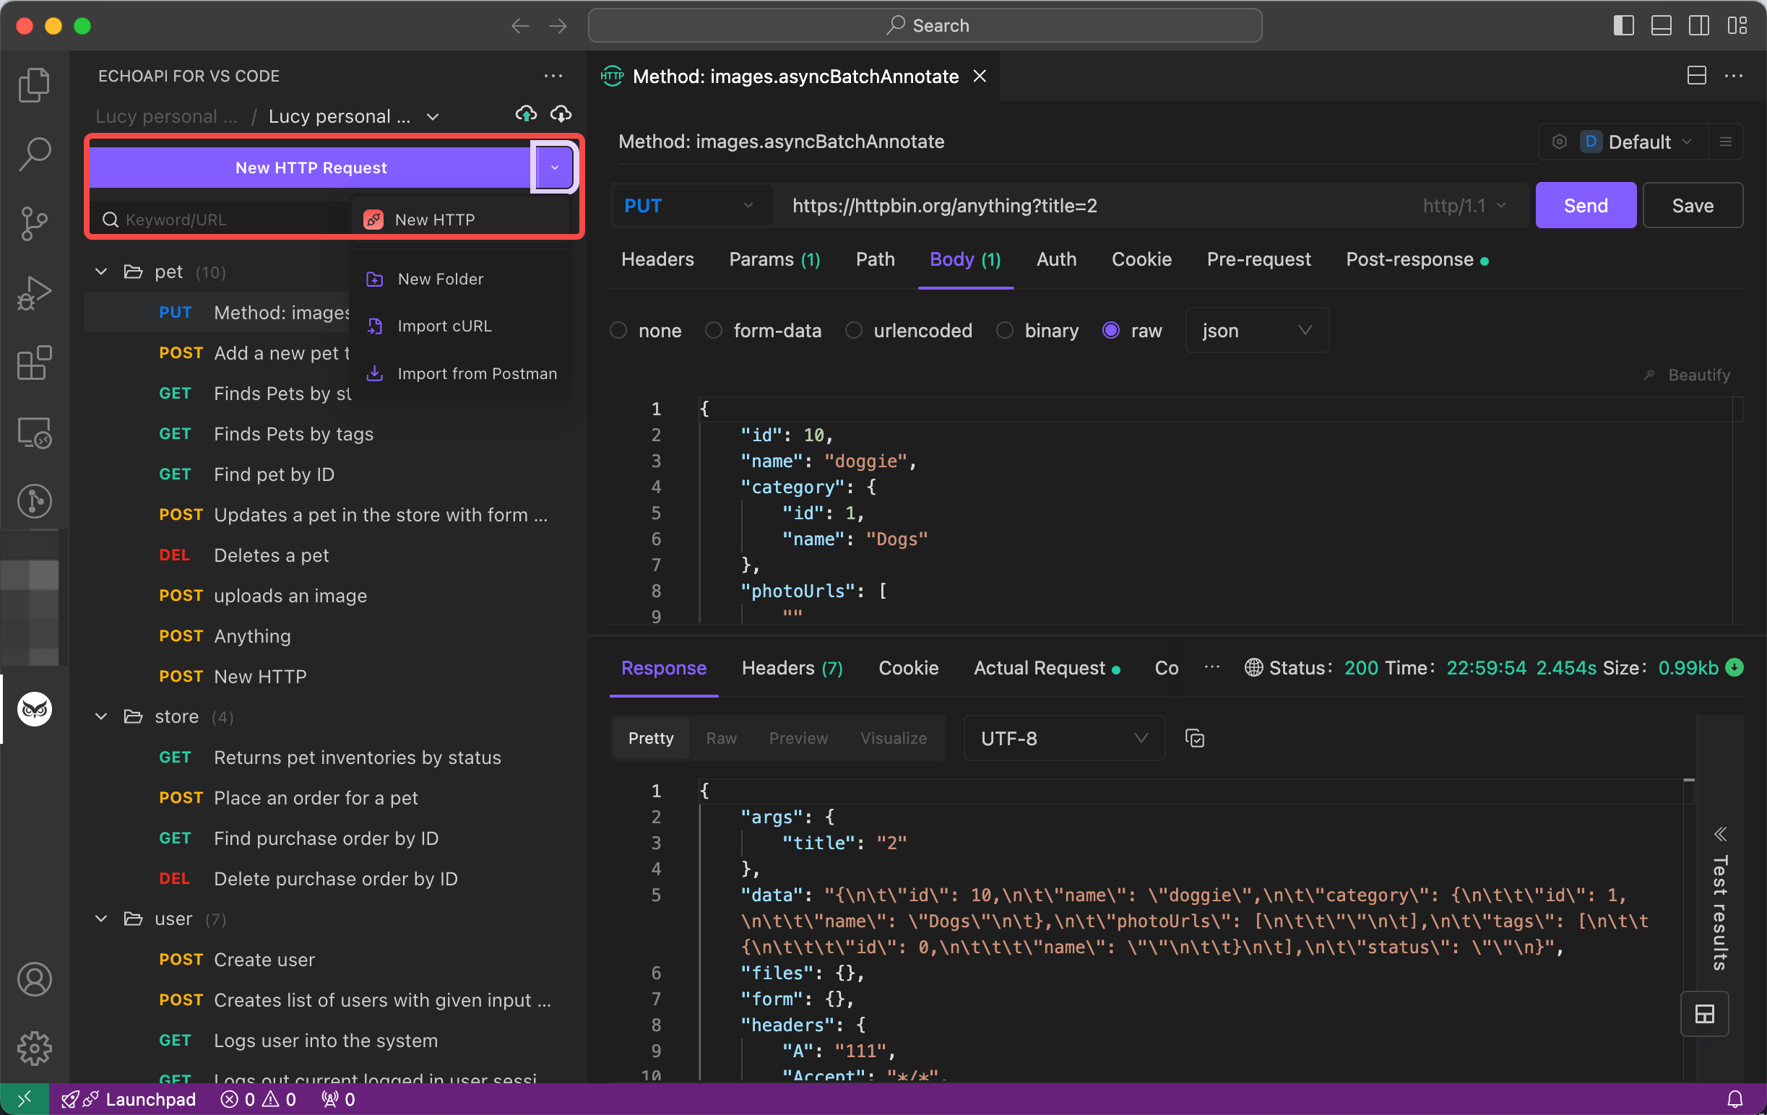
Task: Select the binary radio button for body
Action: tap(1005, 331)
